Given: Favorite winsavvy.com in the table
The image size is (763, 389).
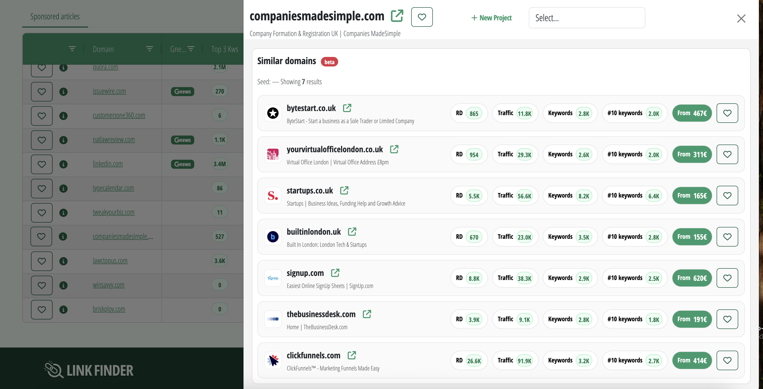Looking at the screenshot, I should pos(42,285).
